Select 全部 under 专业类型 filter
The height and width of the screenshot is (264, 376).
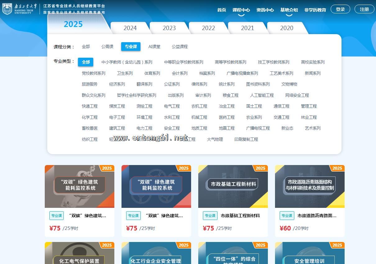click(86, 62)
